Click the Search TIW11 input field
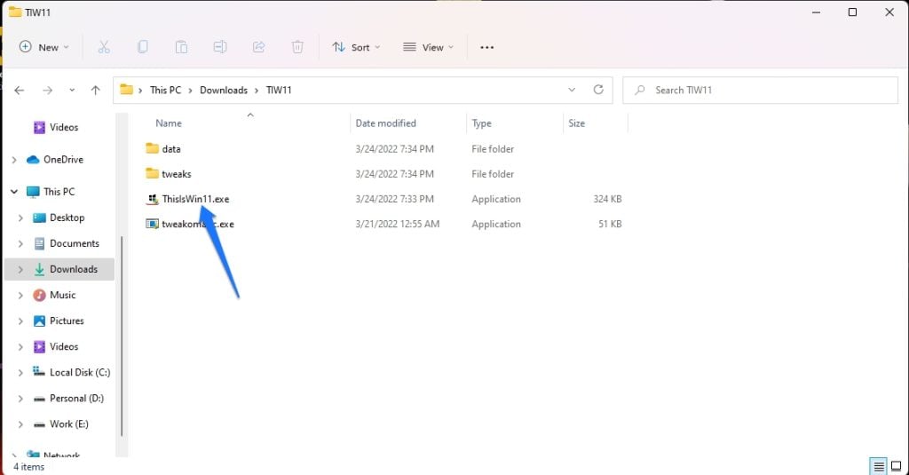The height and width of the screenshot is (475, 909). click(x=760, y=90)
